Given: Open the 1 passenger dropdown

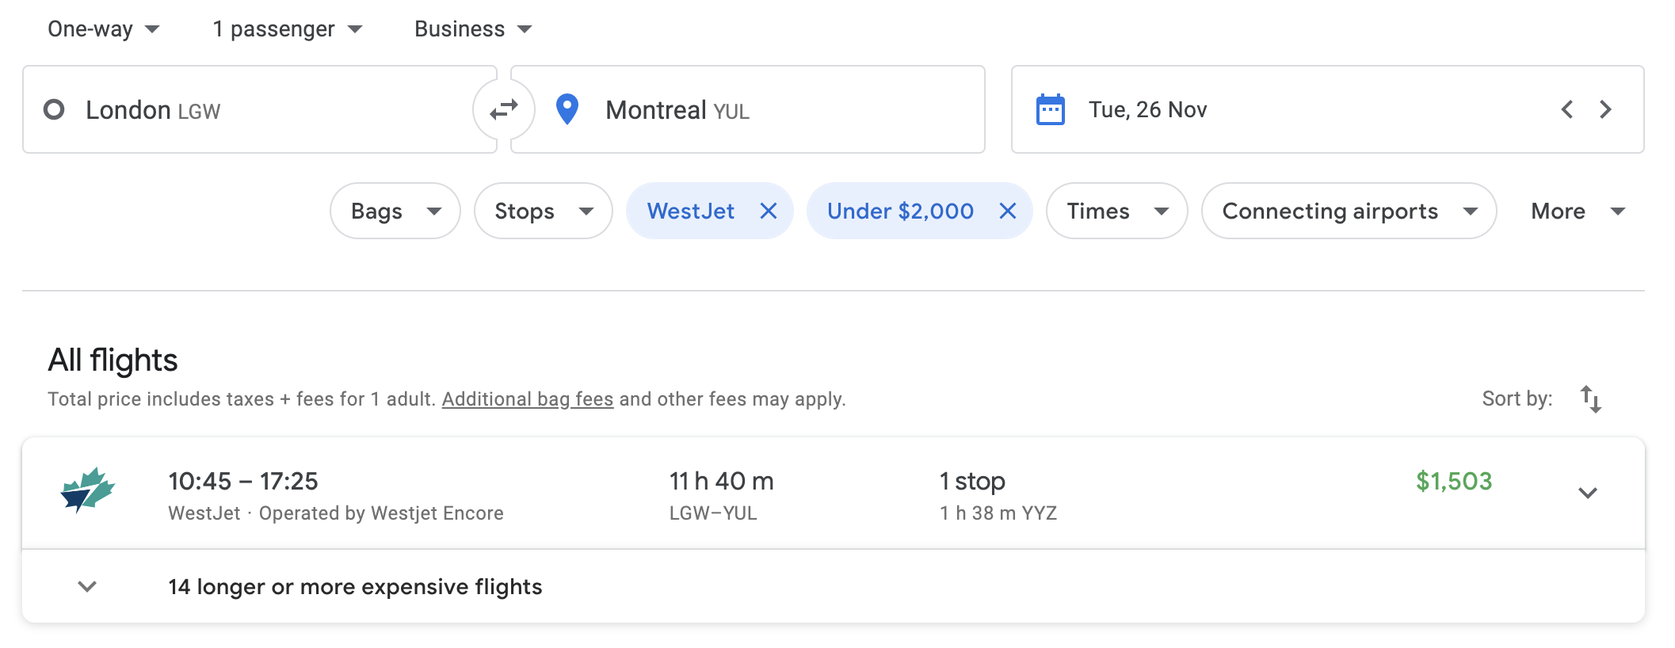Looking at the screenshot, I should tap(288, 29).
